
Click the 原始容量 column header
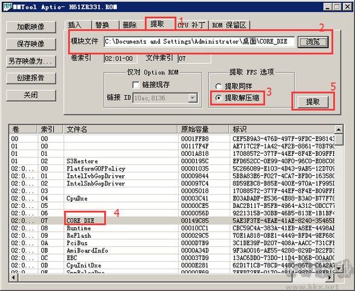[204, 129]
